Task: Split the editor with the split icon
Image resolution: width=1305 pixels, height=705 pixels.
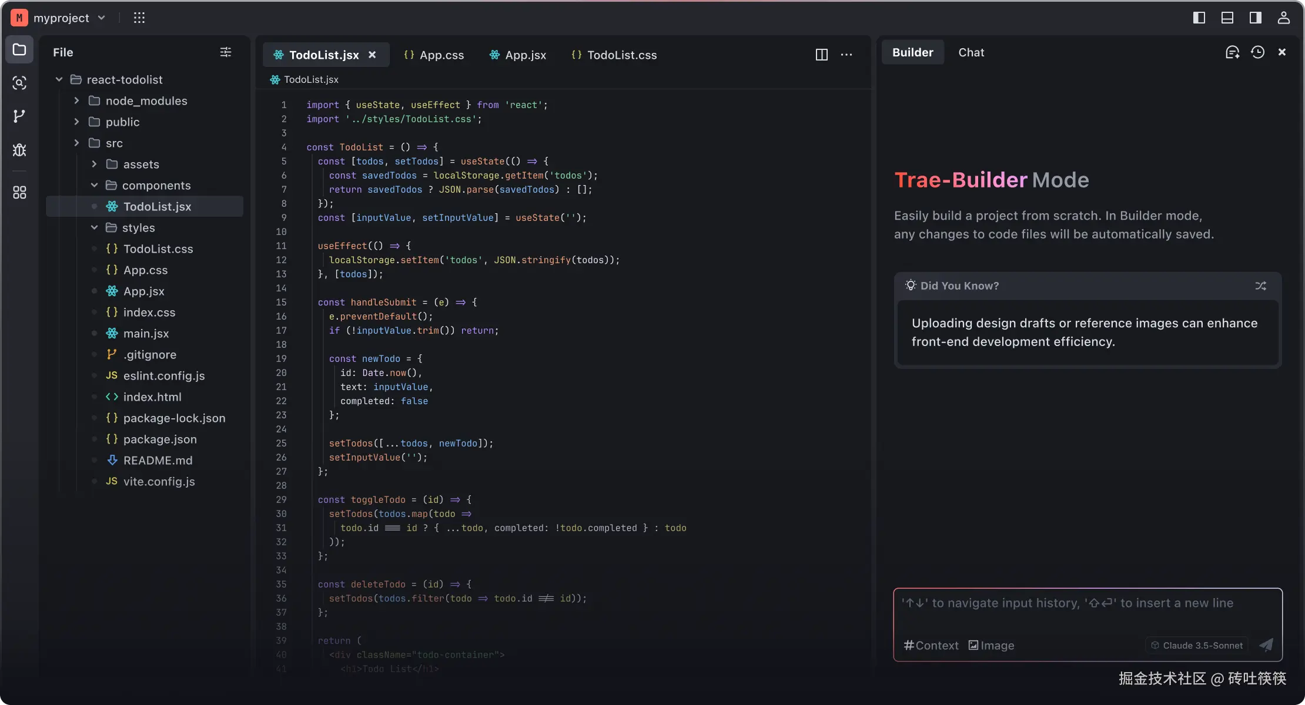Action: (x=822, y=55)
